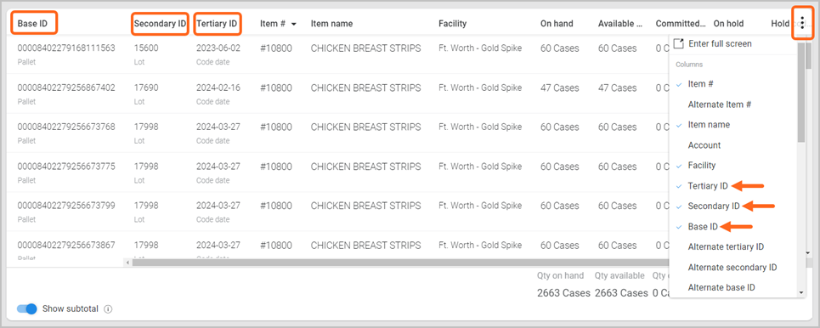Enable the Account column option
The image size is (820, 328).
pos(704,145)
